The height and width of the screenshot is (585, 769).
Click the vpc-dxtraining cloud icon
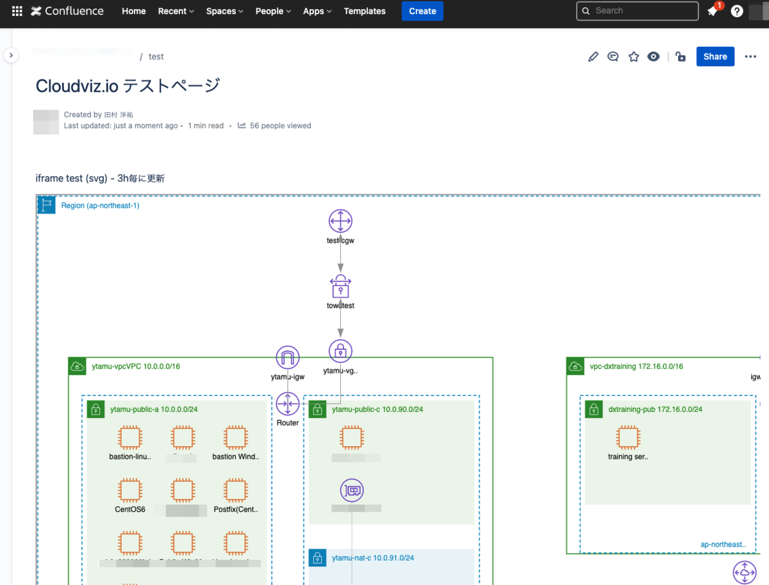575,367
